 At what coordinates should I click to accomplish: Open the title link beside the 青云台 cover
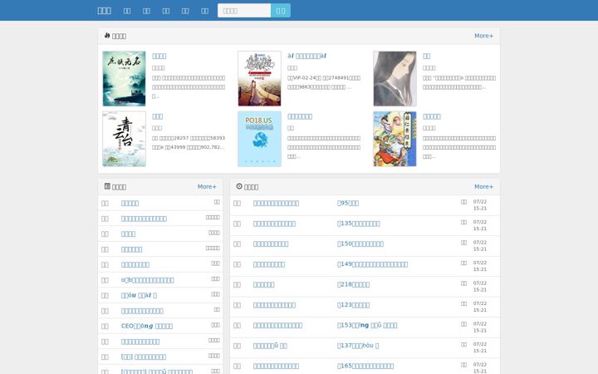click(x=158, y=116)
